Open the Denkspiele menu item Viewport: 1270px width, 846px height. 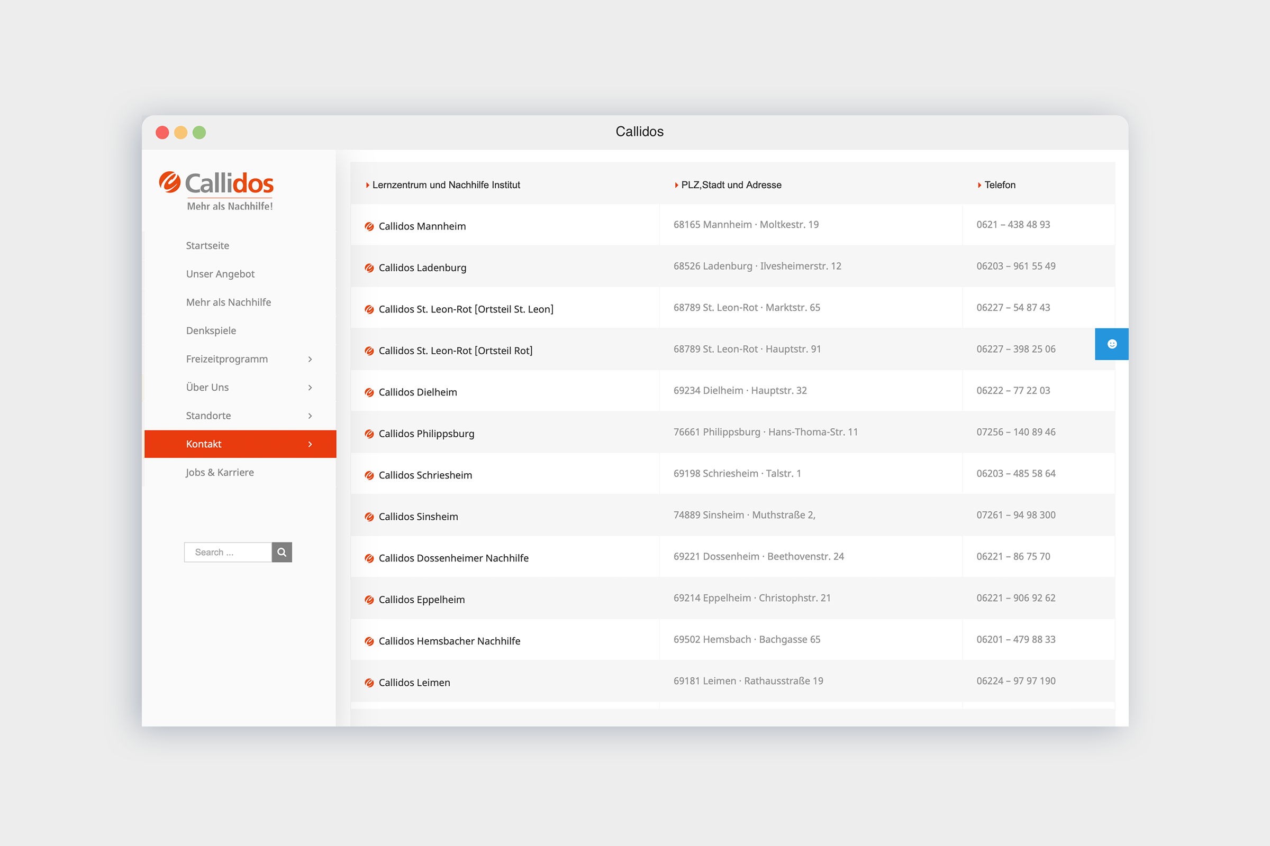[x=211, y=331]
